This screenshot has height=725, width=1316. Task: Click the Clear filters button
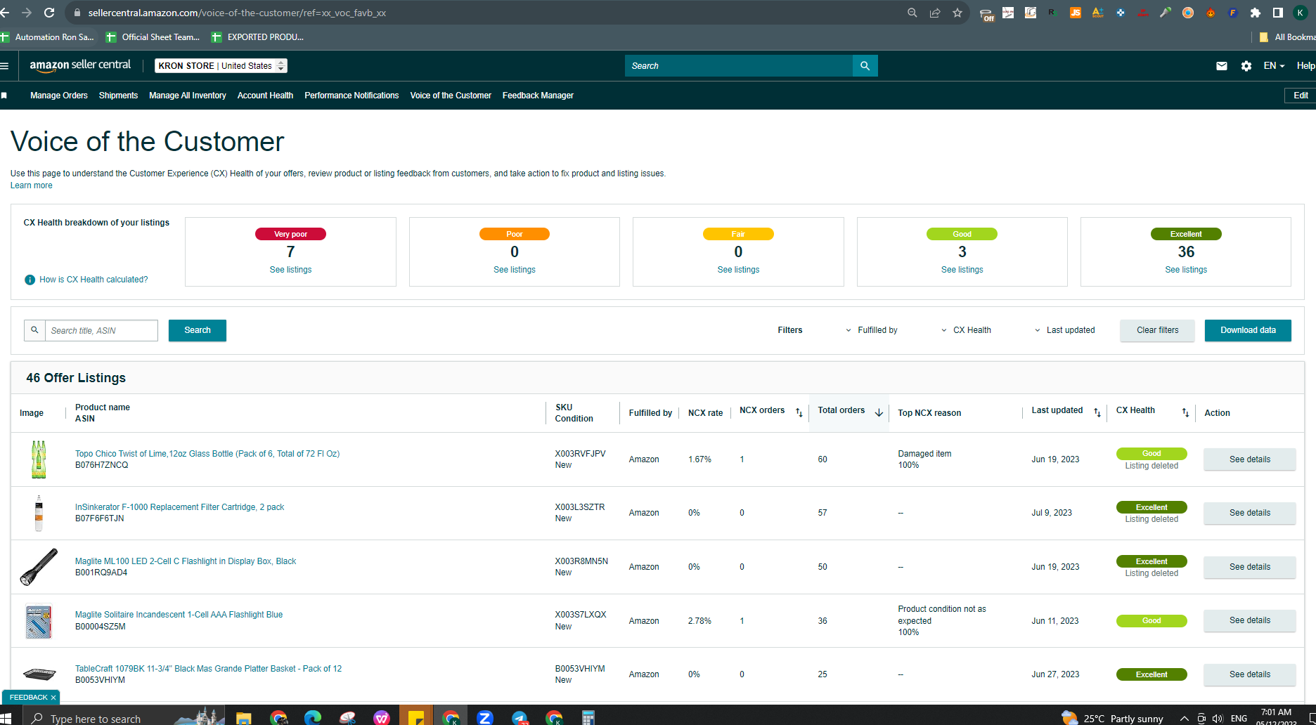[x=1157, y=330]
